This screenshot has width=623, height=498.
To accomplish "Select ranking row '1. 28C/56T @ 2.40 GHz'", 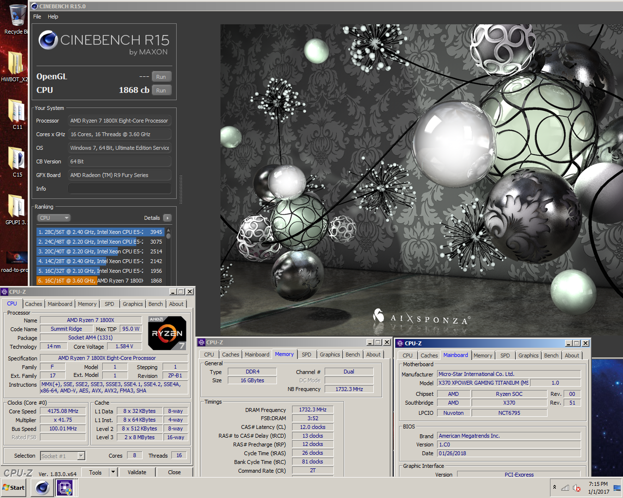I will click(100, 232).
